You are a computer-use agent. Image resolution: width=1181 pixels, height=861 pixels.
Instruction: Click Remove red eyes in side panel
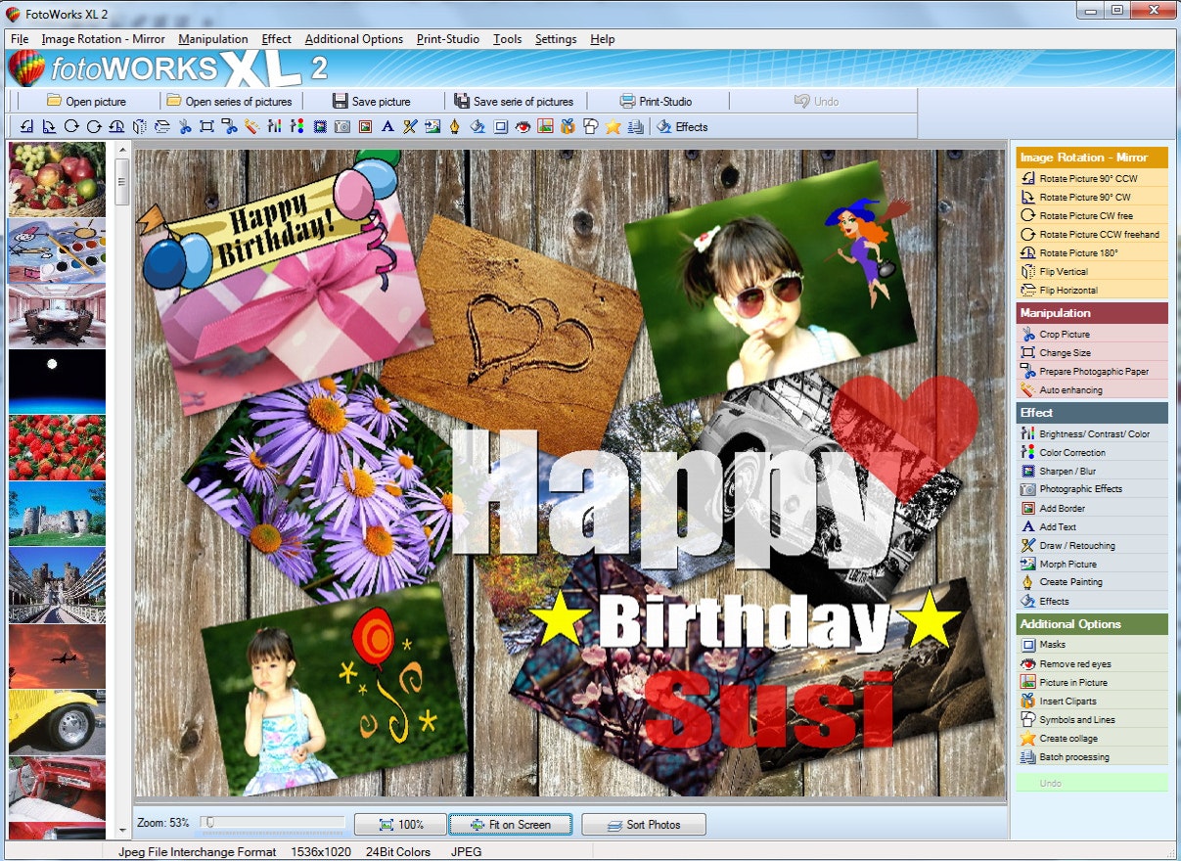(x=1092, y=663)
